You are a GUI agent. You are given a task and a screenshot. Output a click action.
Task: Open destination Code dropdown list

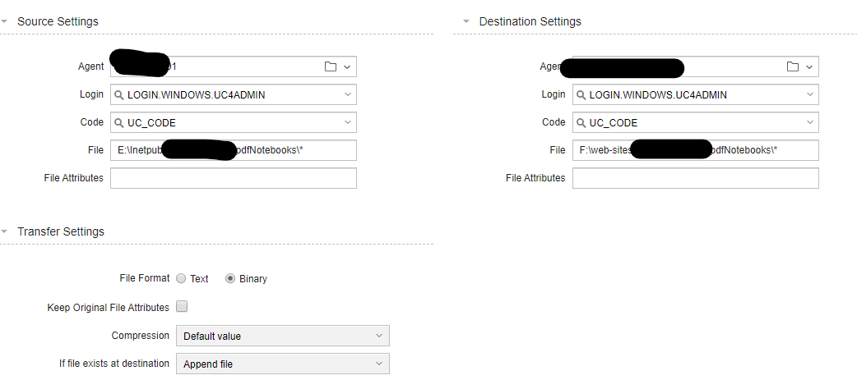pos(810,122)
